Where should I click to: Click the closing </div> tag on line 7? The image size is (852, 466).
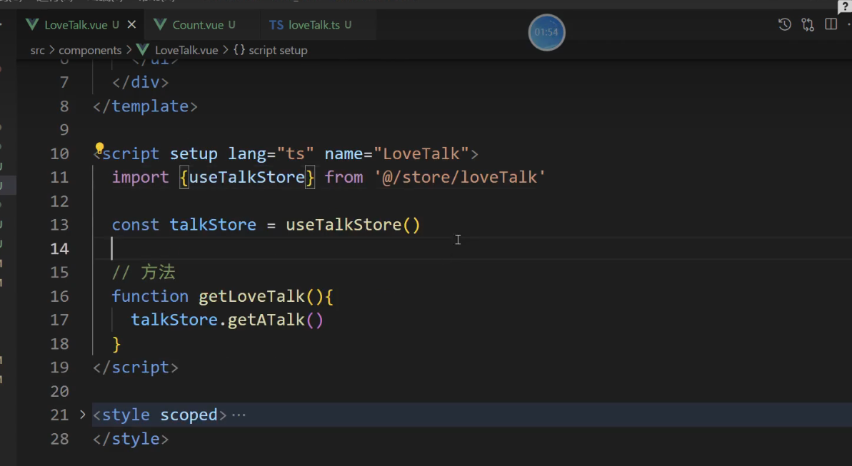pyautogui.click(x=140, y=82)
